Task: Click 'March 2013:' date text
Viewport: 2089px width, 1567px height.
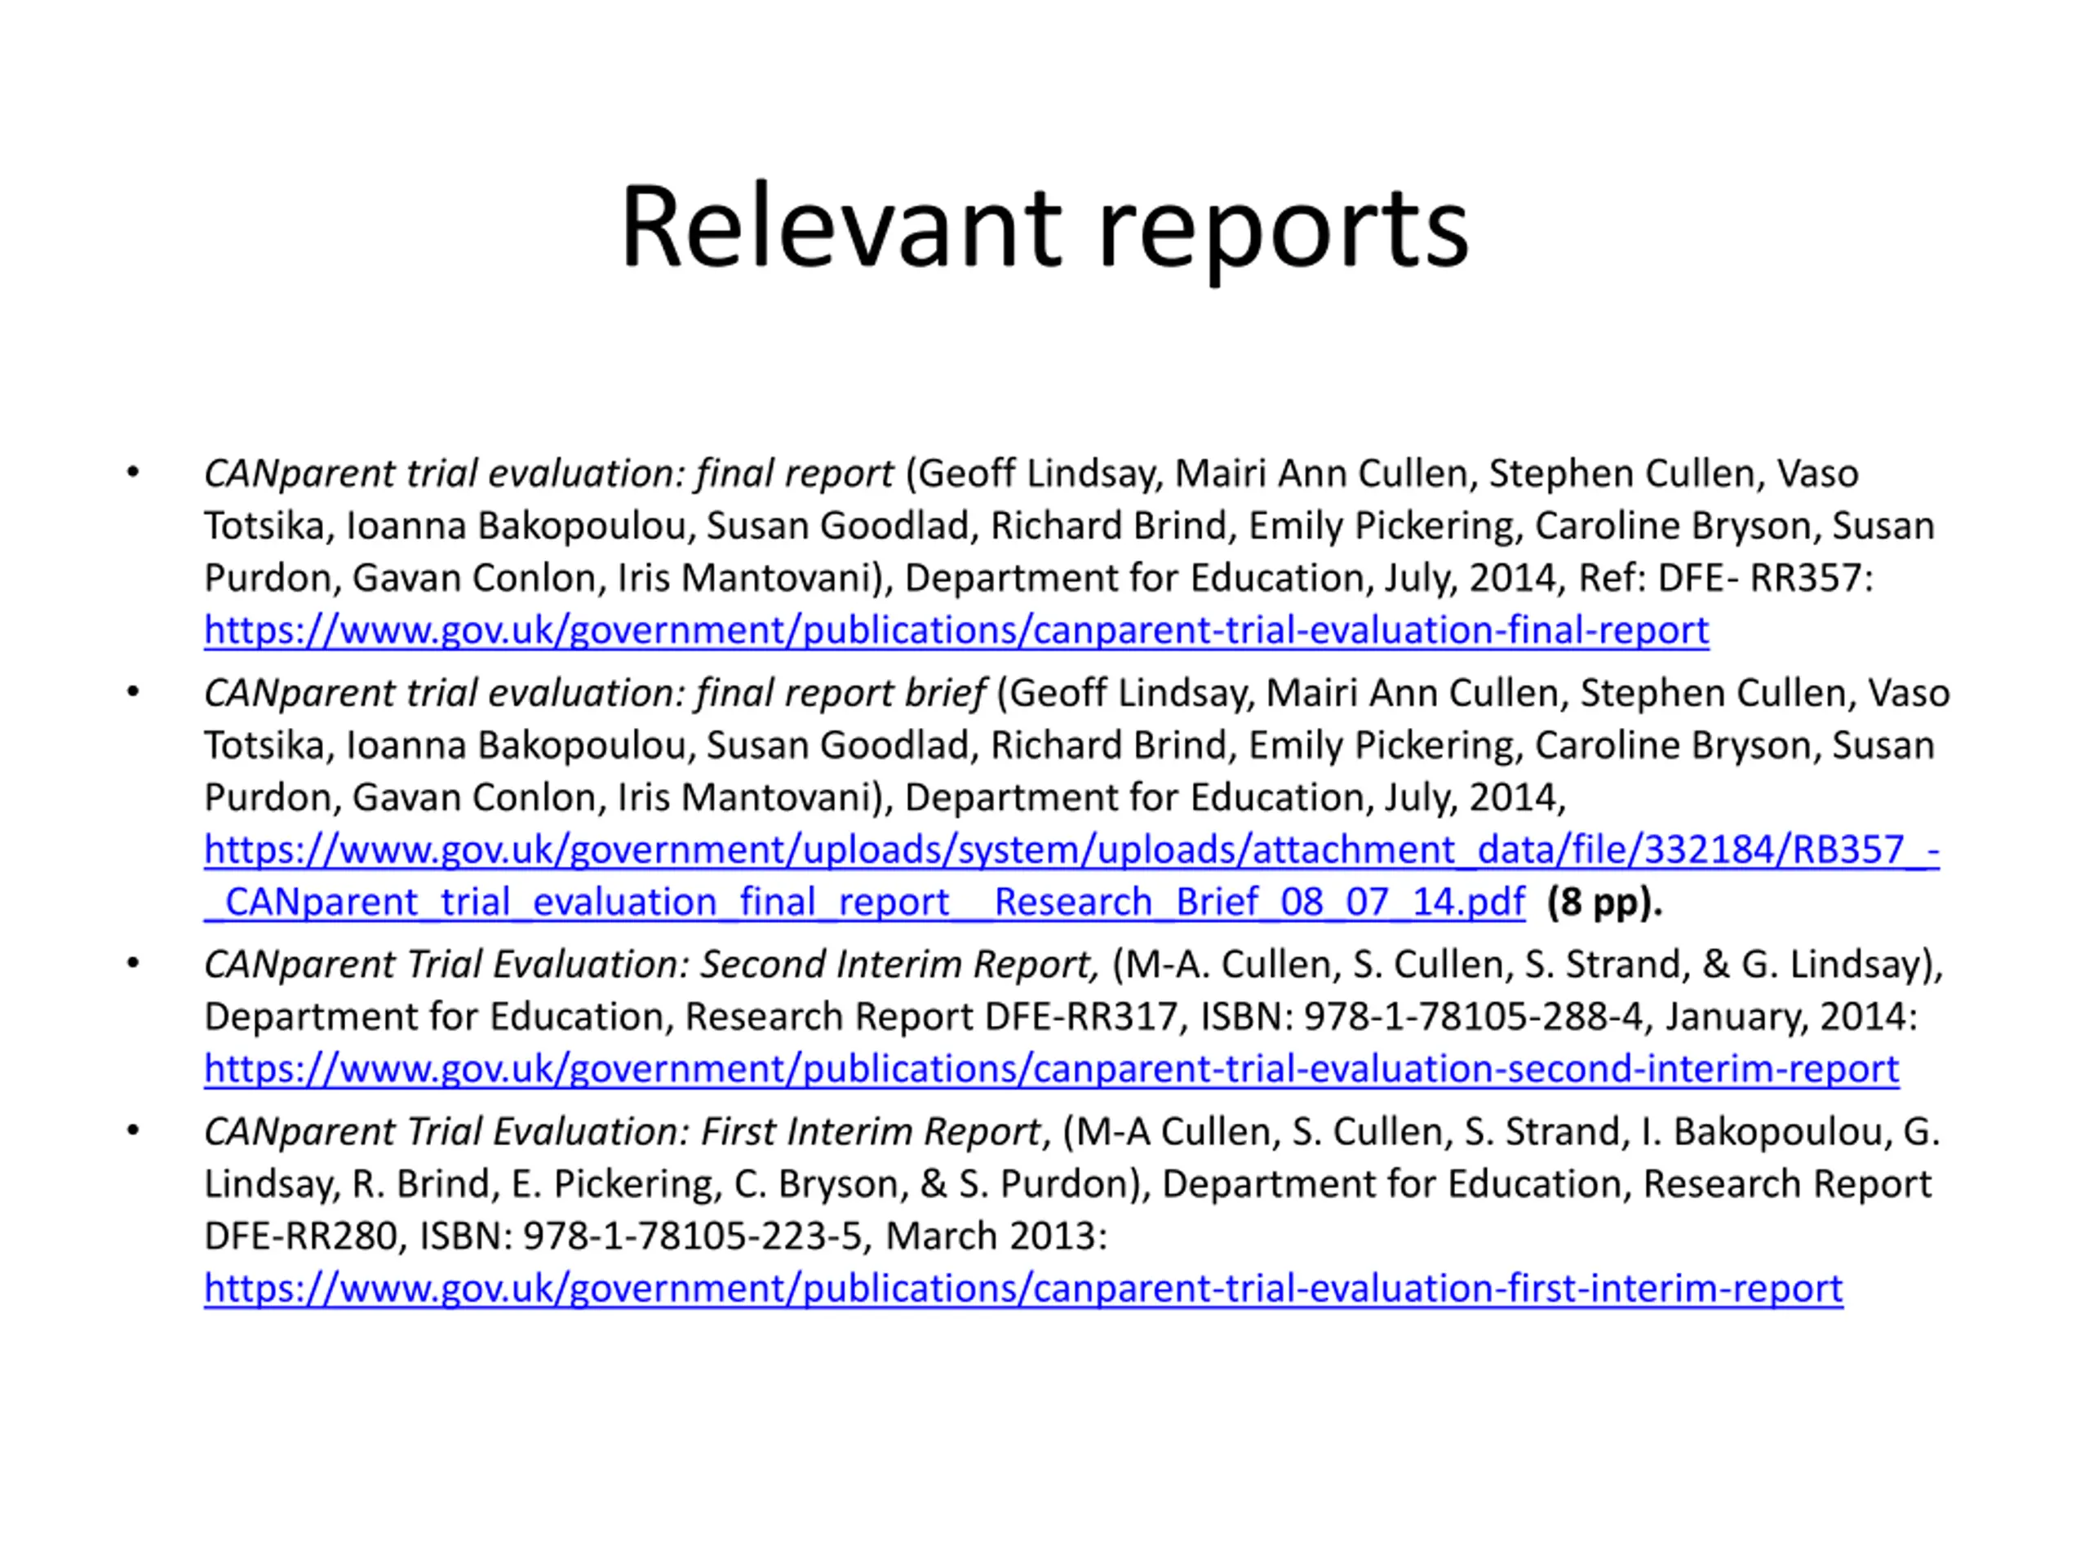Action: 997,1236
